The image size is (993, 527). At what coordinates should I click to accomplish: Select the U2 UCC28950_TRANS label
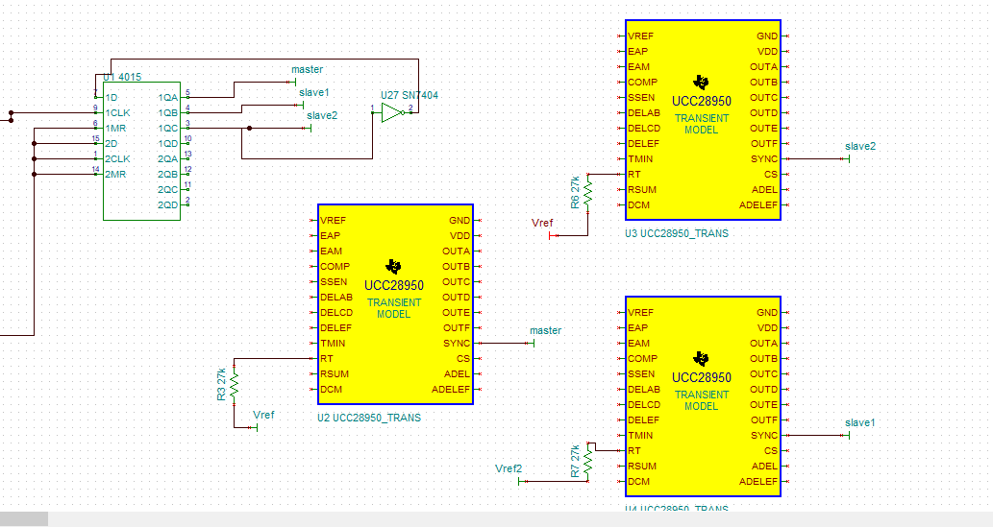(x=369, y=418)
